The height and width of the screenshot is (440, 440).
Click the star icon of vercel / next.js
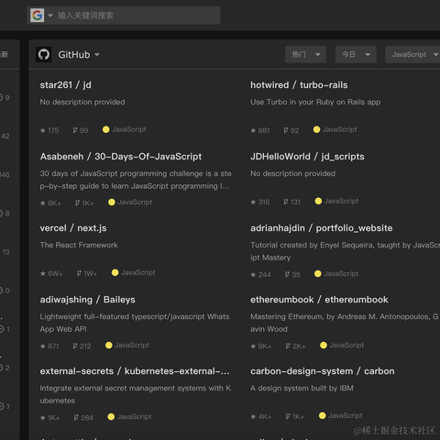pyautogui.click(x=43, y=273)
